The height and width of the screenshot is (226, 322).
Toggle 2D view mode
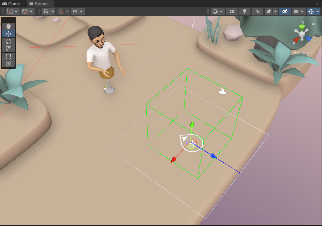232,11
